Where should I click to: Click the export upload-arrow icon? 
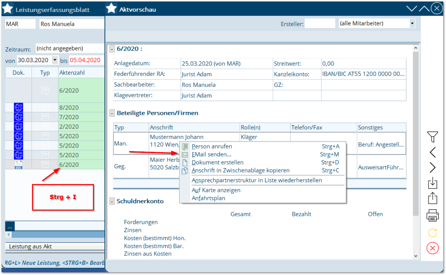pos(433,198)
